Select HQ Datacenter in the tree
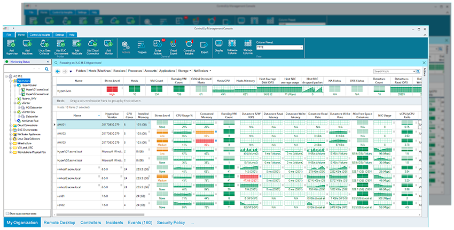 coord(33,108)
